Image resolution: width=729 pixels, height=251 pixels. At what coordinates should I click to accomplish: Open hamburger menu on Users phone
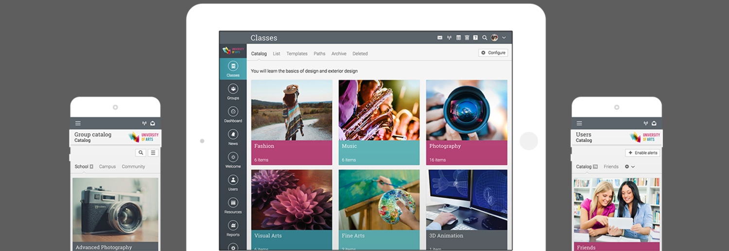(579, 123)
